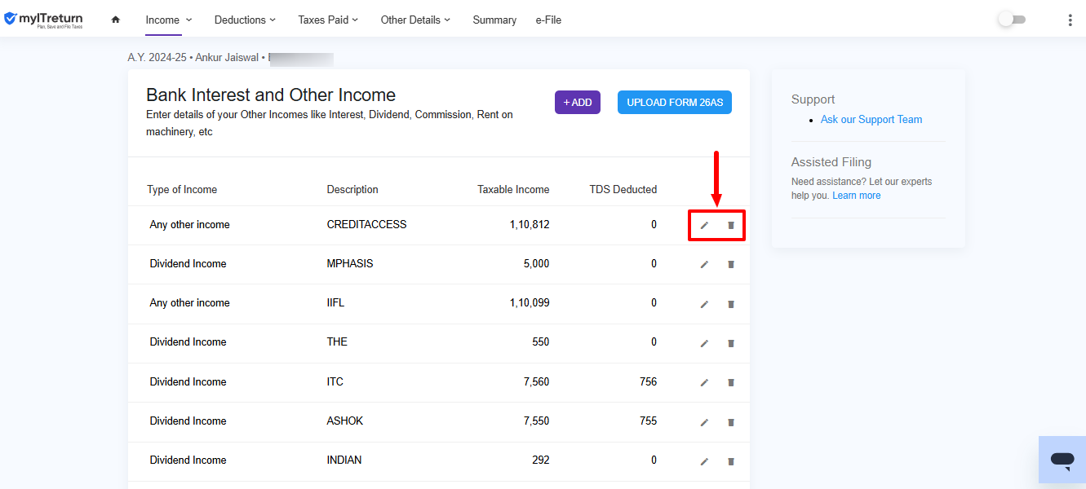Select the taxable income value 5,000
Image resolution: width=1086 pixels, height=489 pixels.
536,263
